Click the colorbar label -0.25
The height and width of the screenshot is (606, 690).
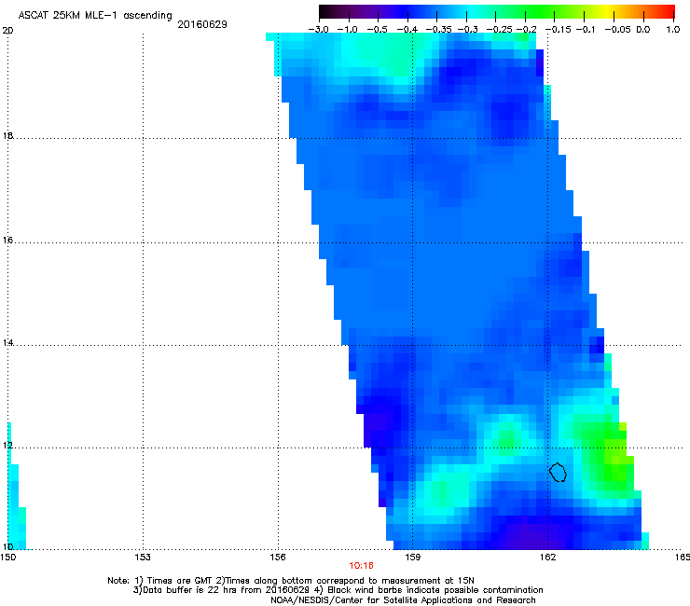click(500, 30)
